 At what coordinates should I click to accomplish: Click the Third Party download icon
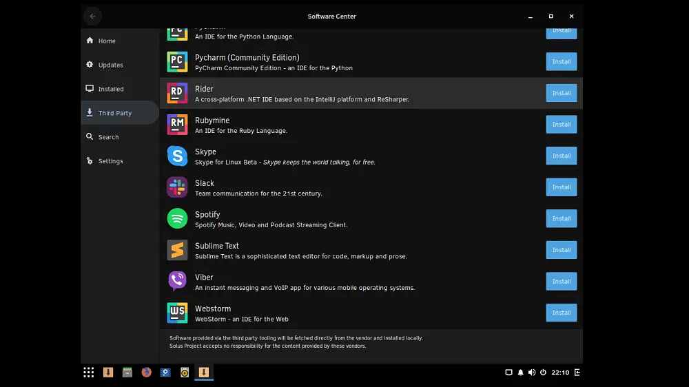coord(90,112)
